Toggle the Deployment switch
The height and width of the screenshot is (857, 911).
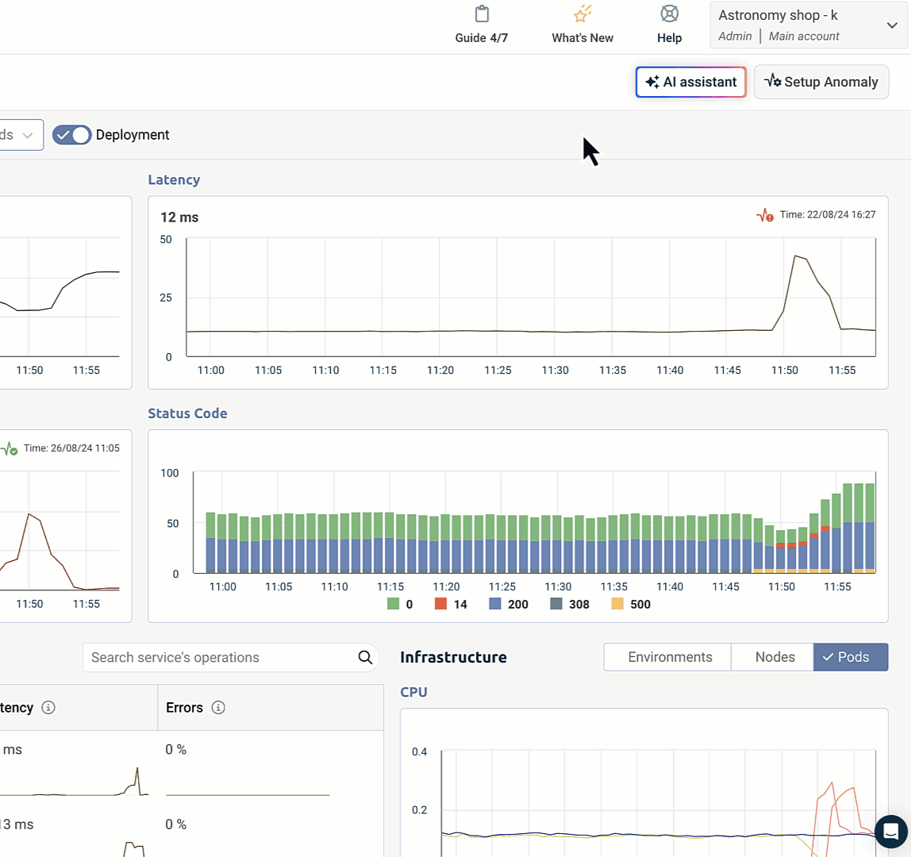coord(72,135)
